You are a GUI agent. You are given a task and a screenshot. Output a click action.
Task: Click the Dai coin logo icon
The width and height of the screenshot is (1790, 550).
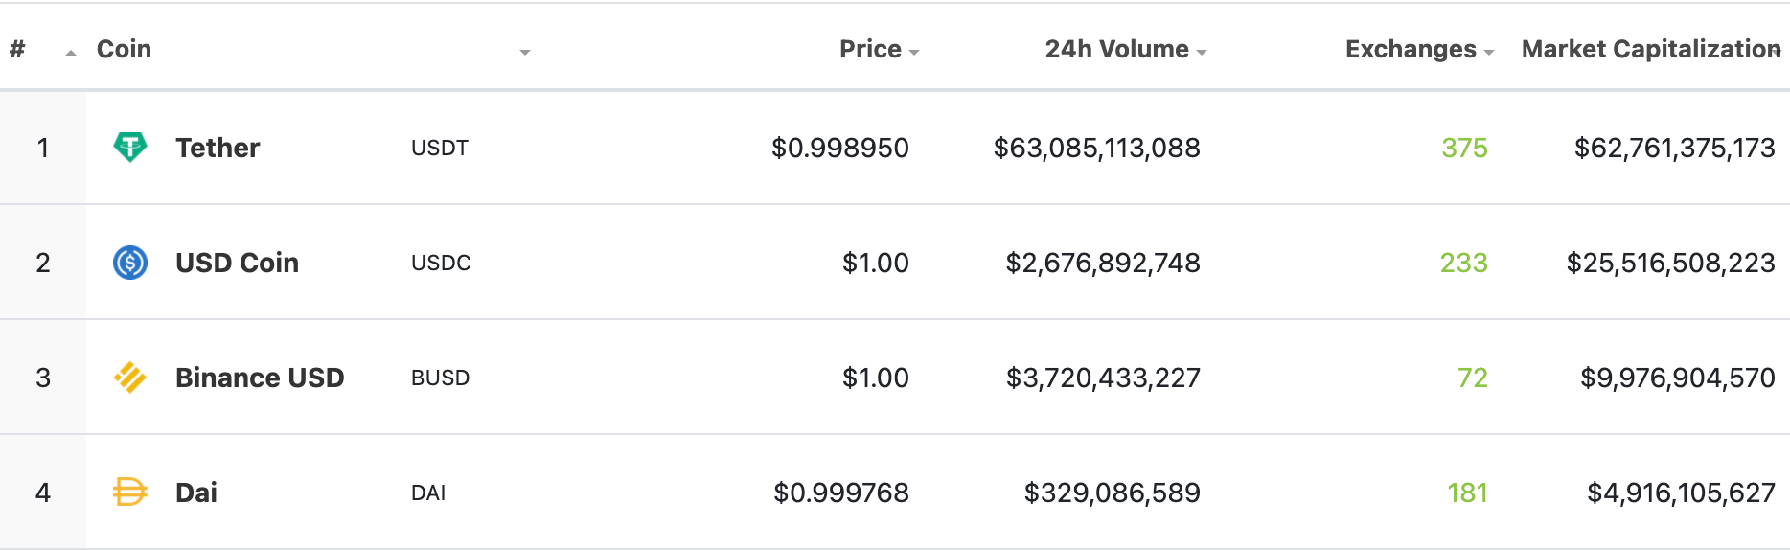pyautogui.click(x=130, y=493)
